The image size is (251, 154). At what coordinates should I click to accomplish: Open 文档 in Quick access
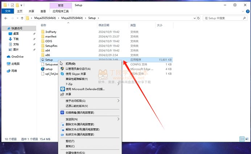click(x=16, y=44)
